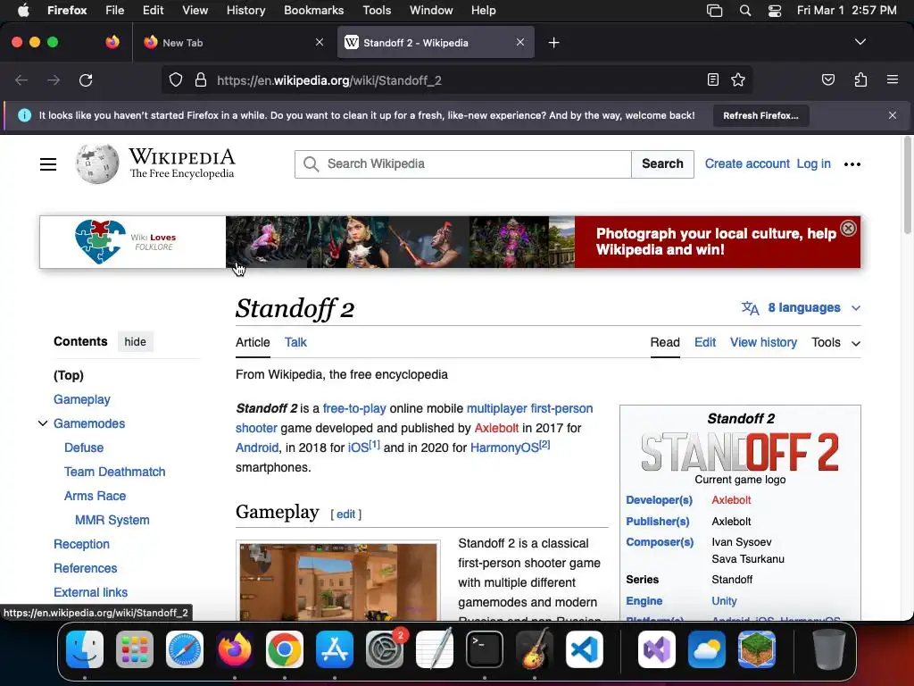This screenshot has height=686, width=914.
Task: Click the Standoff 2 logo image in infobox
Action: [x=740, y=452]
